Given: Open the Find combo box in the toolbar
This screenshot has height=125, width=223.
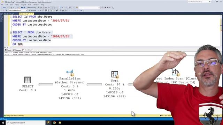Looking at the screenshot, I should (x=89, y=8).
